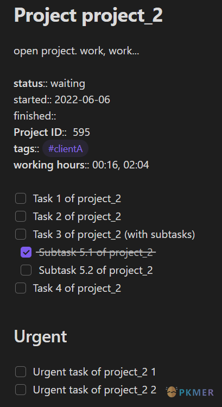Mark Task 3 of project_2 as done

point(21,234)
